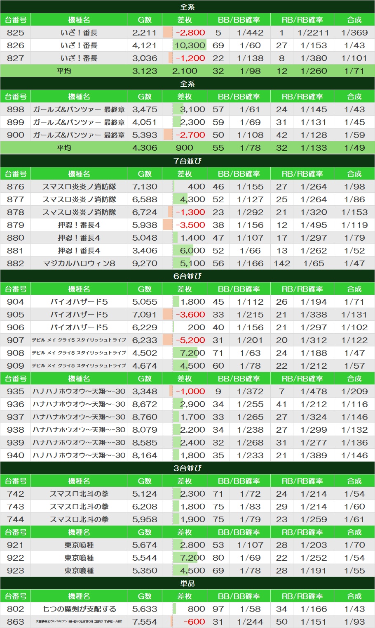Click the 全系 heading above the ガールズ&パンツァー table
Screen dimensions: 375x628
187,84
